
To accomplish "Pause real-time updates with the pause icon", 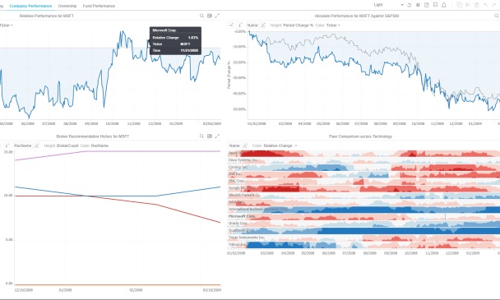I will (418, 5).
